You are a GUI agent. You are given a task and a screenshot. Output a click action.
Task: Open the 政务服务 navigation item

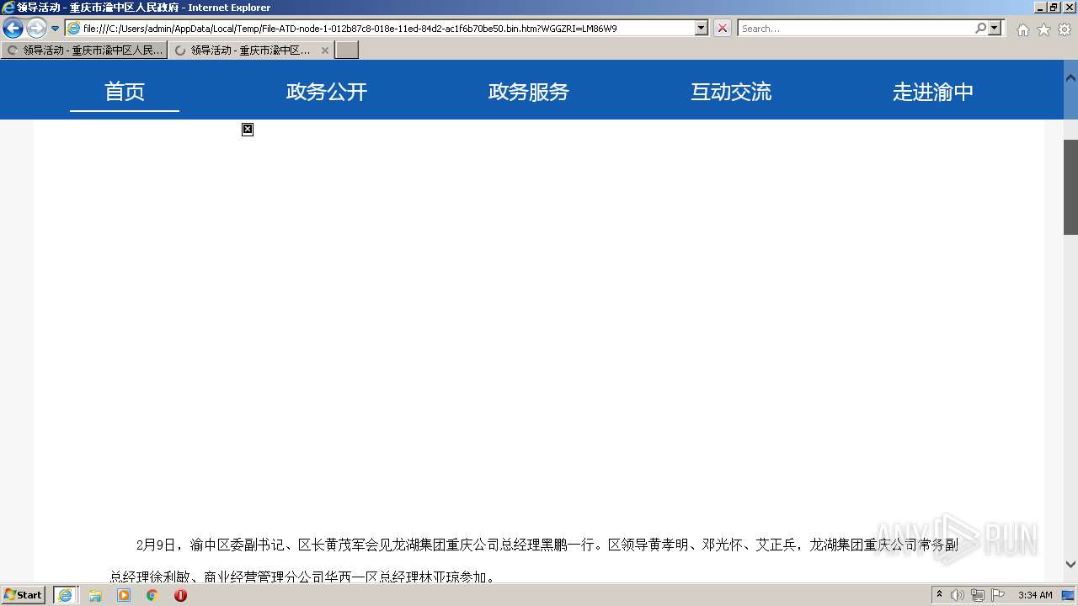(529, 91)
